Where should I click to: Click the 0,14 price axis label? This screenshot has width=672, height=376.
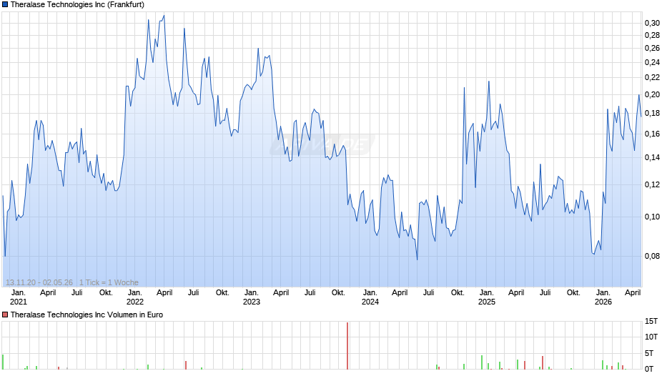click(x=652, y=158)
